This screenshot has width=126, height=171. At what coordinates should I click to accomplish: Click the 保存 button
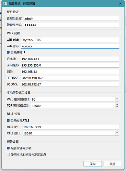point(93,164)
